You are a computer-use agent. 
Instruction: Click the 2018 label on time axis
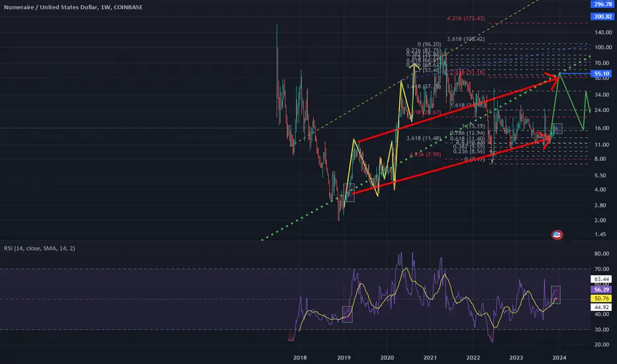[x=300, y=357]
